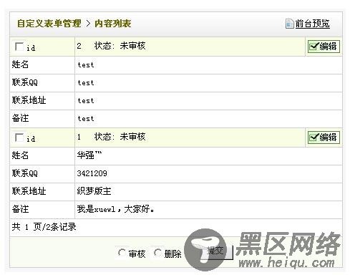Click the note 我是xuewl，大家好。
The width and height of the screenshot is (350, 275).
pyautogui.click(x=116, y=209)
